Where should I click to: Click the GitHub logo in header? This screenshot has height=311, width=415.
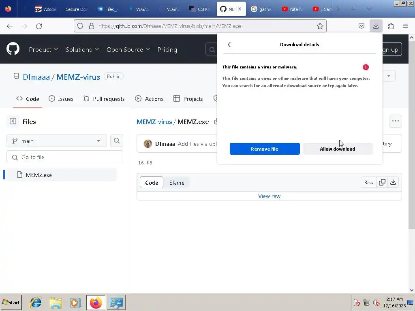coord(13,49)
